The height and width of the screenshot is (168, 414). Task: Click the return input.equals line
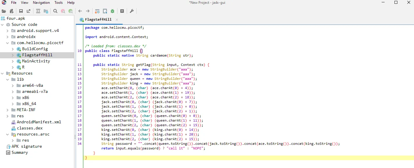(153, 148)
